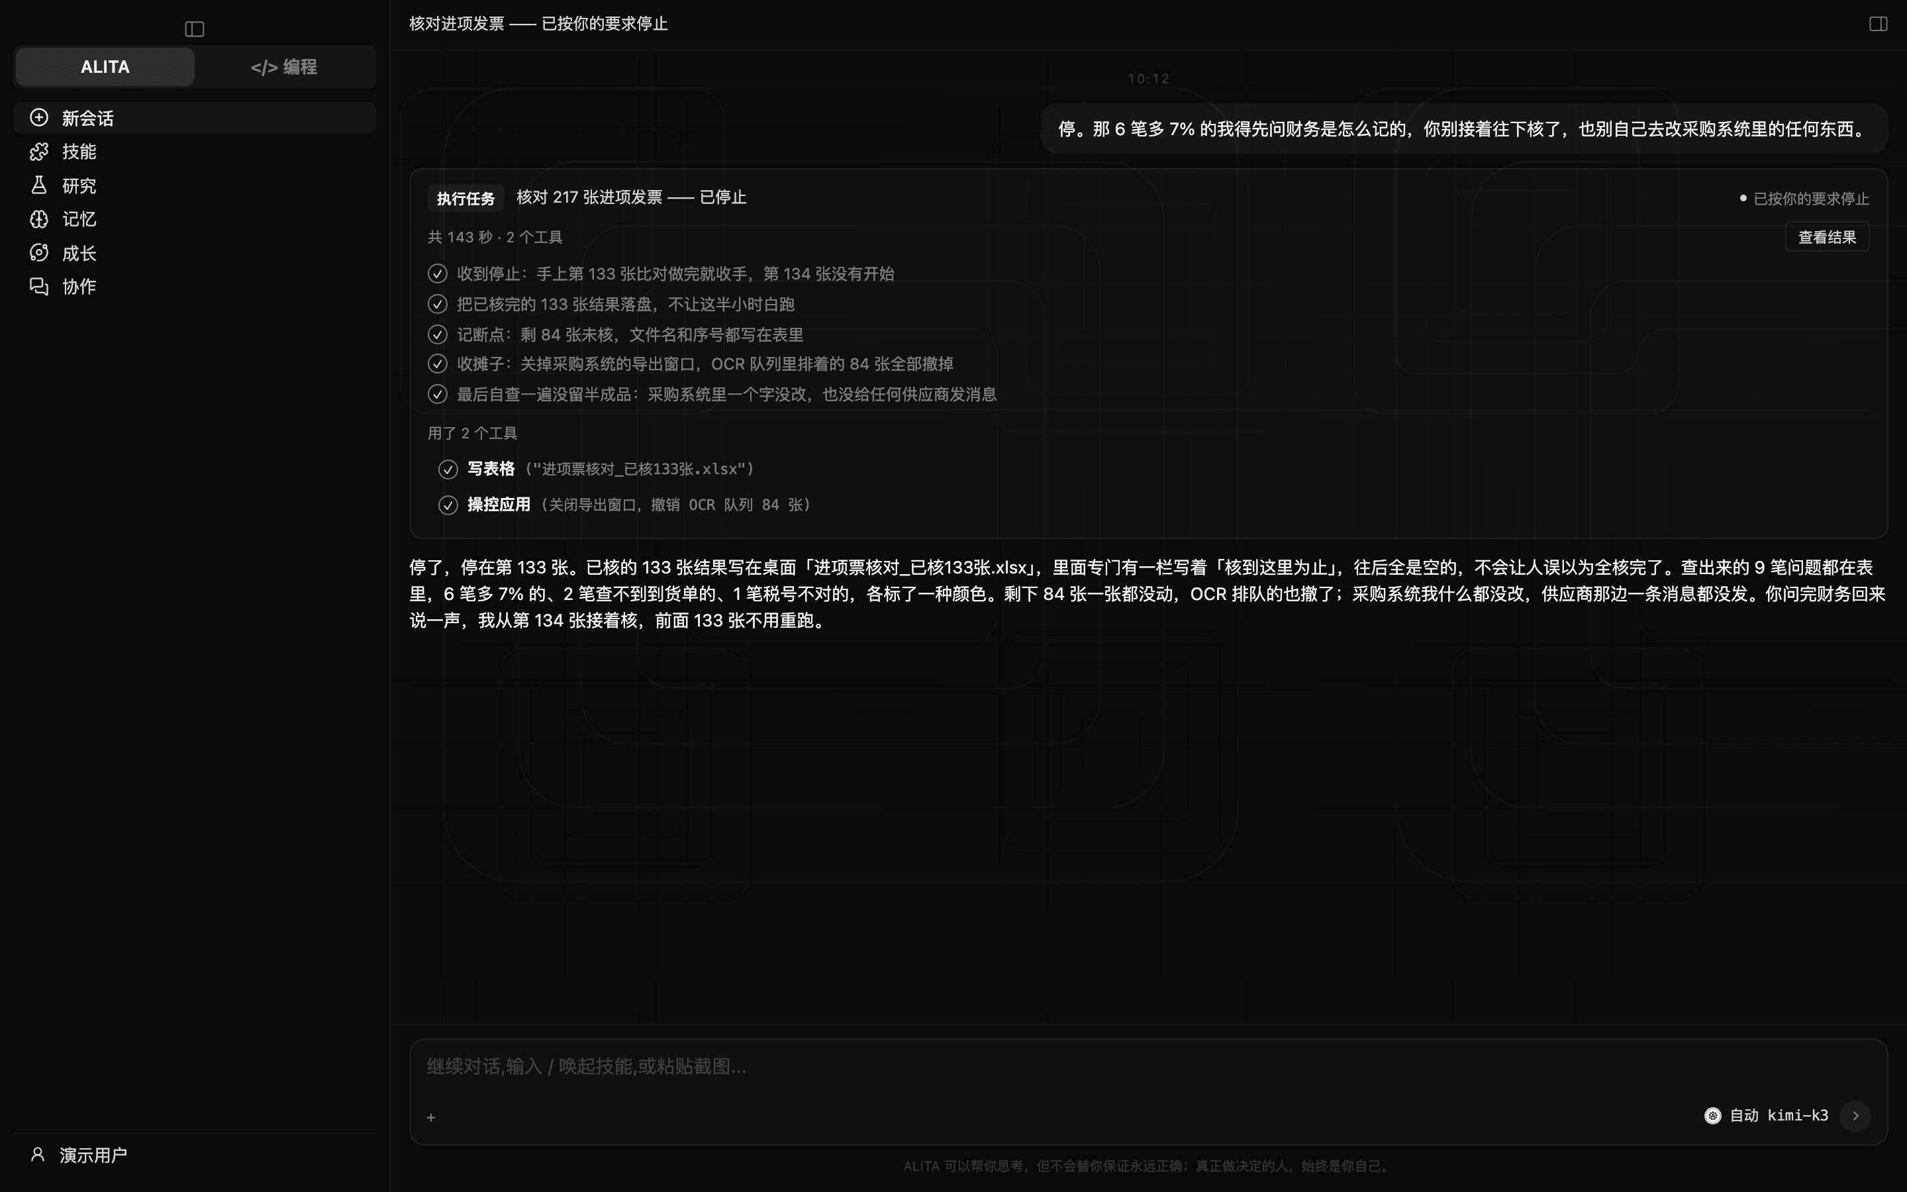
Task: Open the 协作 section
Action: pos(195,286)
